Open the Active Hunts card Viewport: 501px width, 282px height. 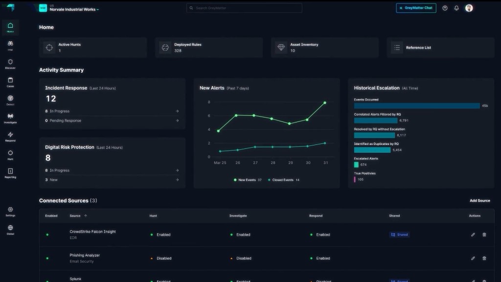pyautogui.click(x=93, y=47)
